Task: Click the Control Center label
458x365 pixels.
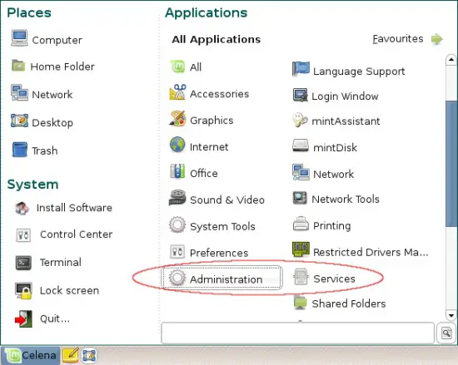Action: coord(76,234)
